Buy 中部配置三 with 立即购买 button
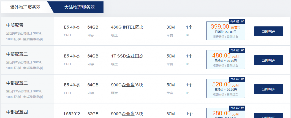Image resolution: width=291 pixels, height=118 pixels. (268, 89)
